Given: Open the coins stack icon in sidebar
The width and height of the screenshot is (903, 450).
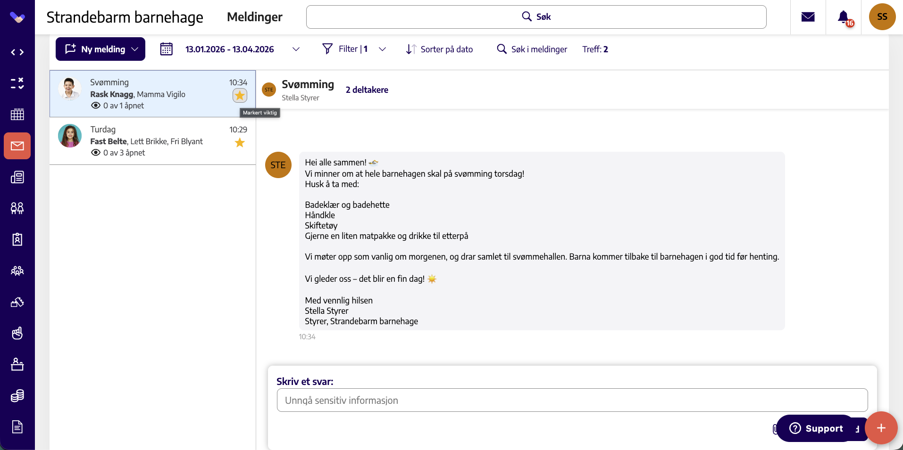Looking at the screenshot, I should (x=17, y=396).
